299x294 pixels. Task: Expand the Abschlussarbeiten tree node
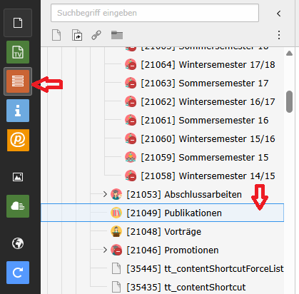(x=105, y=194)
